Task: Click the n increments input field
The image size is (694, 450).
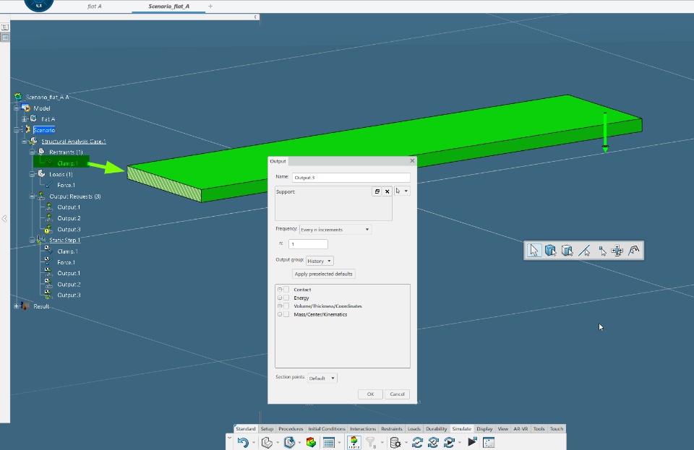Action: [308, 244]
